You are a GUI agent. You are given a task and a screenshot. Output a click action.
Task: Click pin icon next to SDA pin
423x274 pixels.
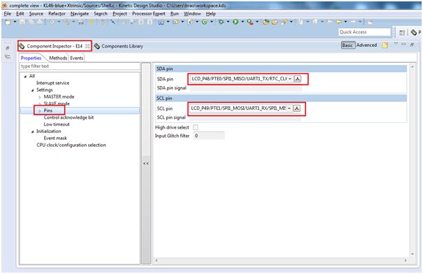coord(297,79)
